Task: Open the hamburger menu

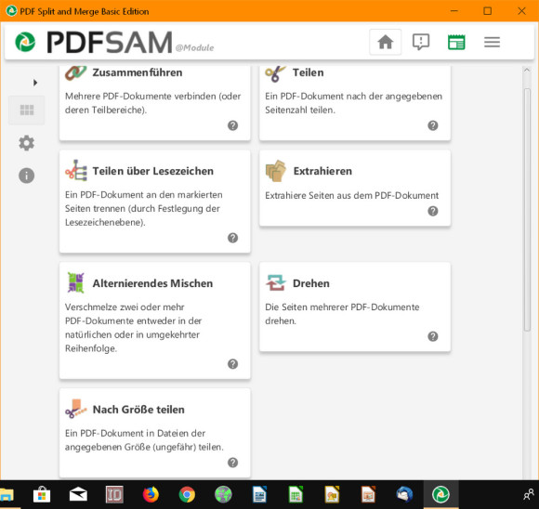Action: point(492,42)
